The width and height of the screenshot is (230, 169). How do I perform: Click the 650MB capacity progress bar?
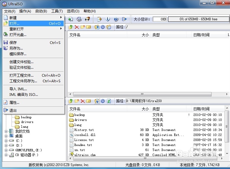pyautogui.click(x=198, y=19)
